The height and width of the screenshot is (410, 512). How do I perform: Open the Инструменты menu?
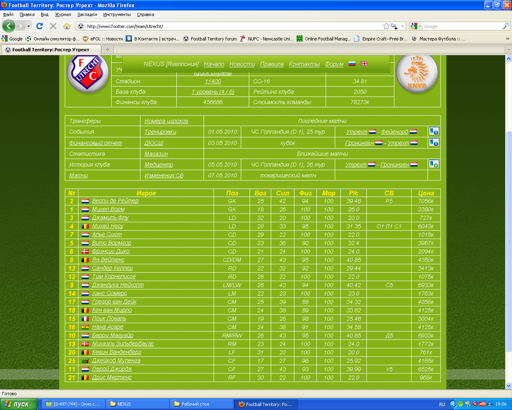tap(117, 14)
